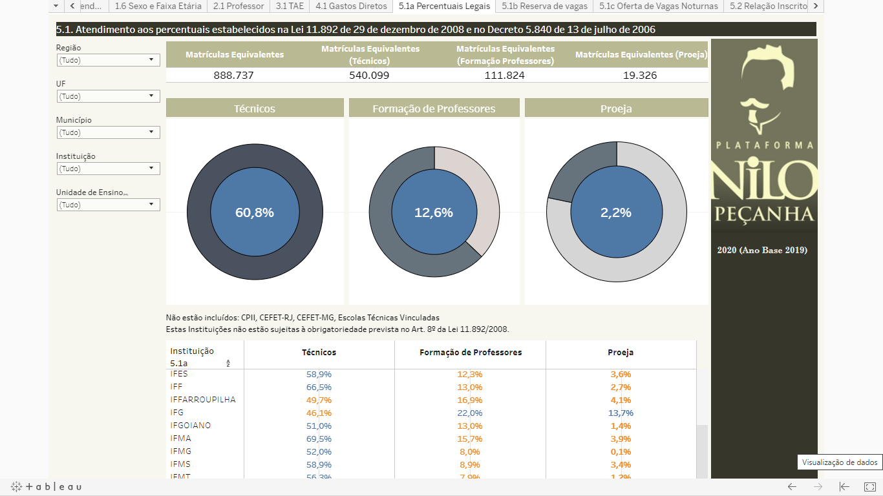
Task: Select the IFG row in institution table
Action: click(176, 413)
